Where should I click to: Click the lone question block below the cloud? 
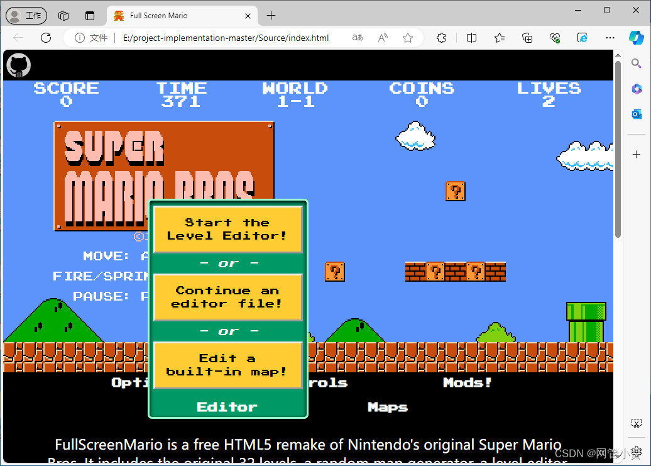coord(456,191)
